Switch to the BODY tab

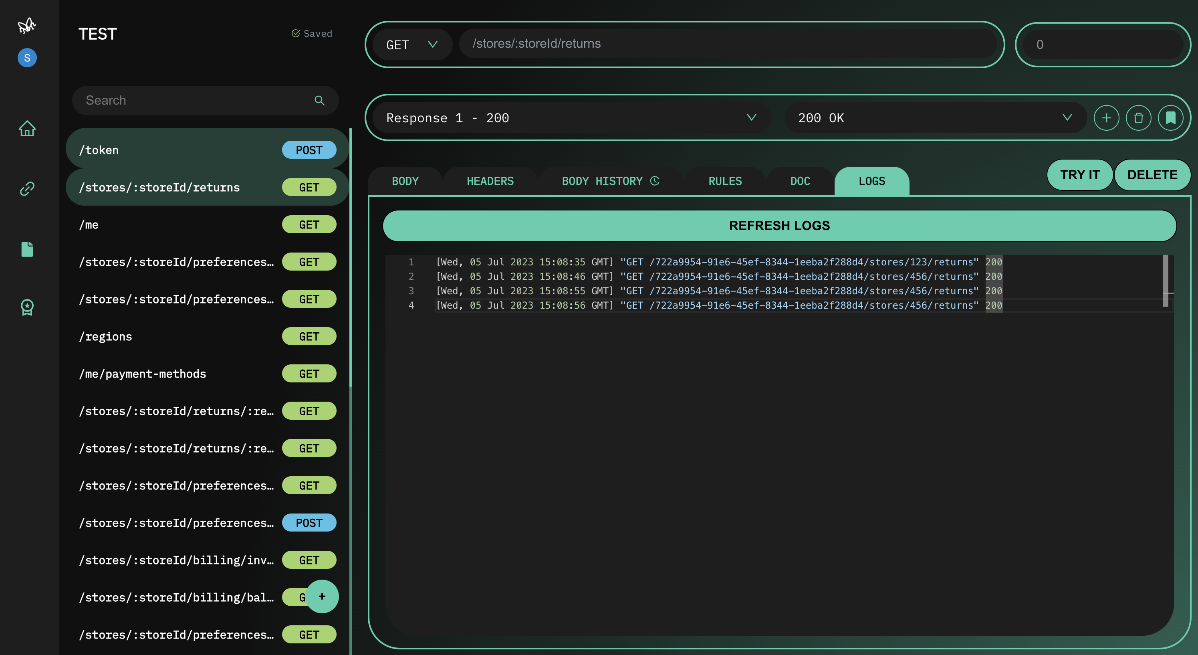pos(405,181)
